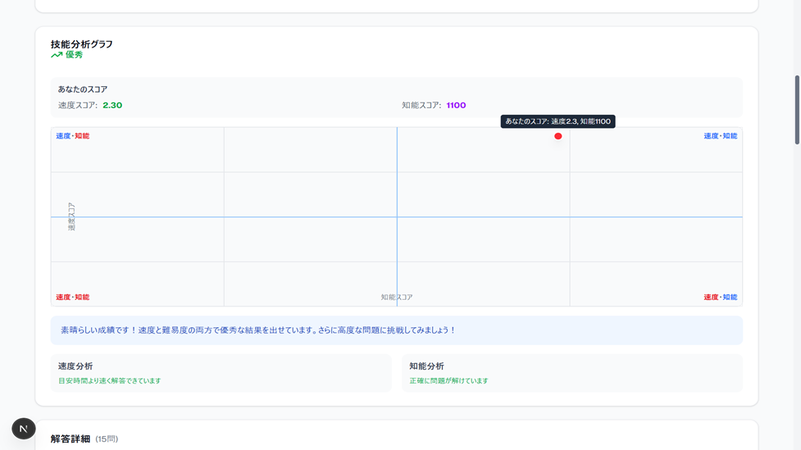801x450 pixels.
Task: Click the 優秀 rating label
Action: click(x=74, y=55)
